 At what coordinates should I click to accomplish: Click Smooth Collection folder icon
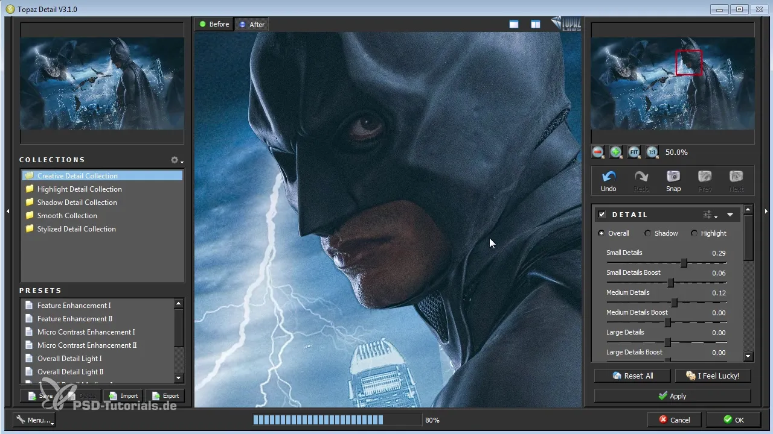pos(29,216)
